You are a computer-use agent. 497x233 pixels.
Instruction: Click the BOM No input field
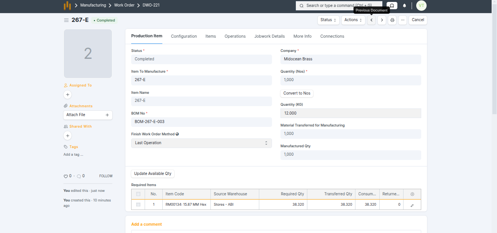tap(201, 121)
